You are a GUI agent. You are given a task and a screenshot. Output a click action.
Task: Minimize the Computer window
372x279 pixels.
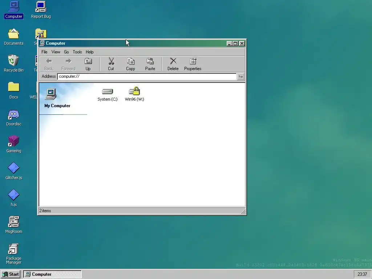[x=229, y=44]
